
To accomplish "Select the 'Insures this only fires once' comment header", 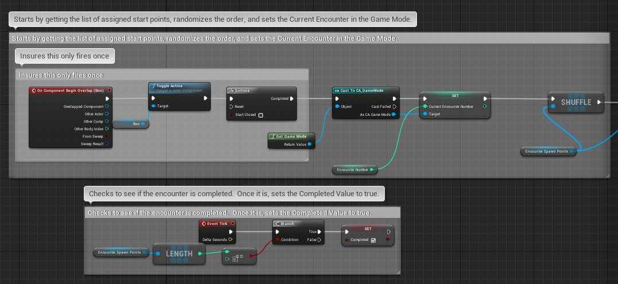I will (162, 75).
